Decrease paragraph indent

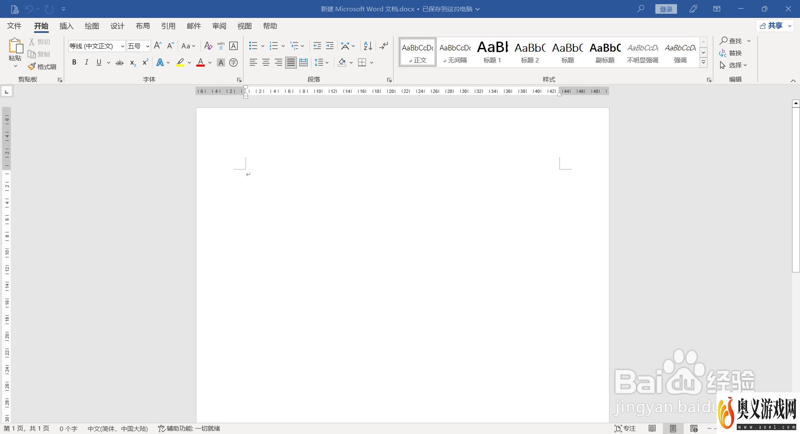[317, 46]
